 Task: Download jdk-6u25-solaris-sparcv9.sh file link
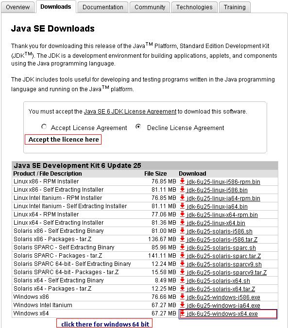point(224,264)
